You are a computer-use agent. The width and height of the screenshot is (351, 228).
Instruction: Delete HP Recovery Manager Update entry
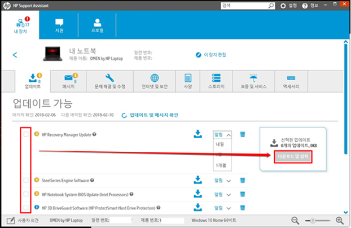pyautogui.click(x=243, y=134)
